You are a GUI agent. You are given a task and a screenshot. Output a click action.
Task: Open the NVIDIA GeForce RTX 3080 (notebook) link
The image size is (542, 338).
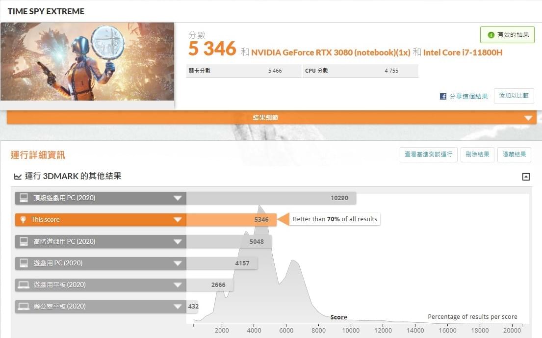(331, 52)
